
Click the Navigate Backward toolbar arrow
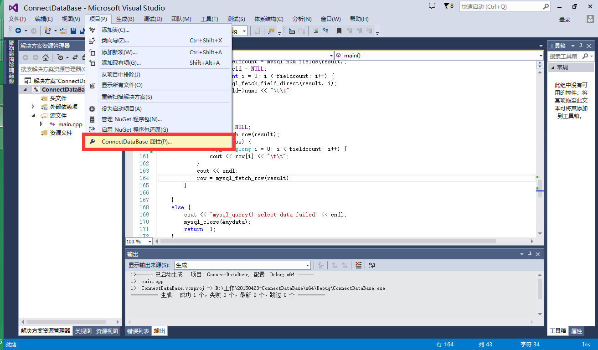click(18, 31)
